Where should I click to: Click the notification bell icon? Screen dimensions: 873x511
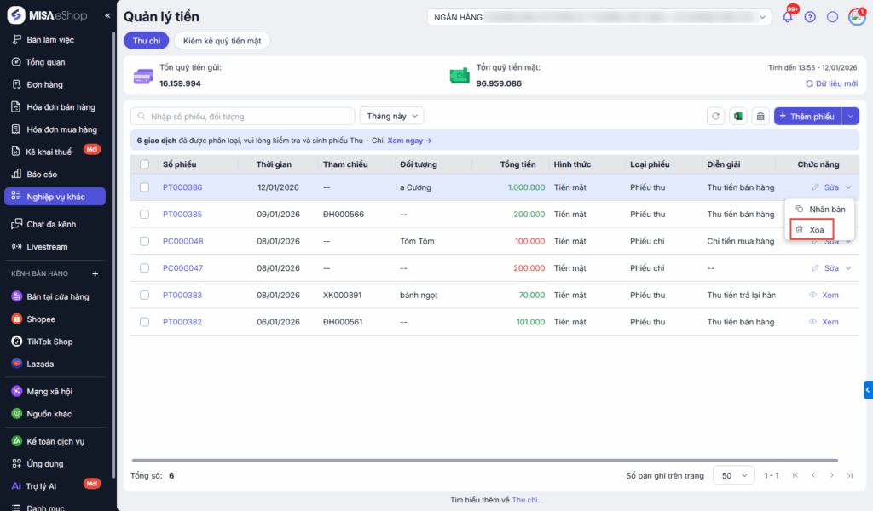tap(787, 17)
